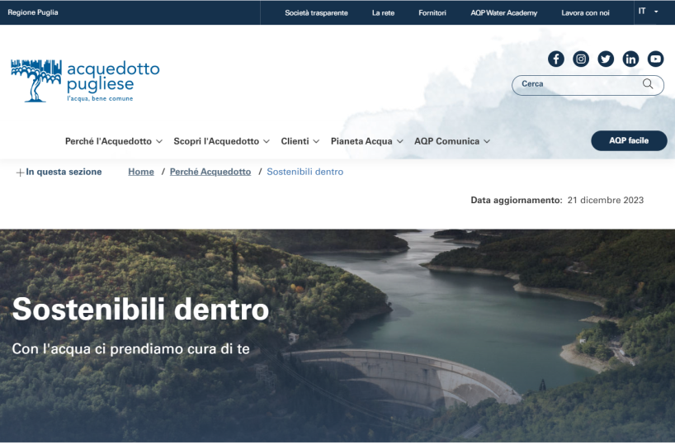Expand the AQP Comunica menu
Image resolution: width=675 pixels, height=445 pixels.
452,141
